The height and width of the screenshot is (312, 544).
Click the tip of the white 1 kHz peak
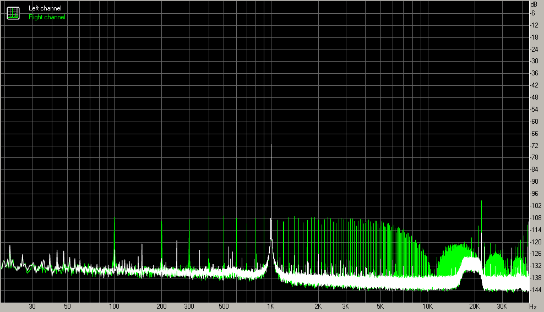pyautogui.click(x=271, y=145)
